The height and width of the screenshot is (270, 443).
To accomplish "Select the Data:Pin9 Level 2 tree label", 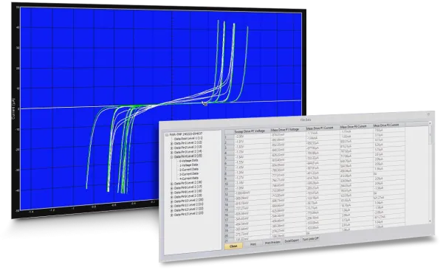I will pos(188,196).
